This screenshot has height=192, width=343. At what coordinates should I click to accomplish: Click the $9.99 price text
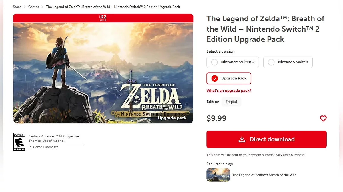tap(216, 118)
